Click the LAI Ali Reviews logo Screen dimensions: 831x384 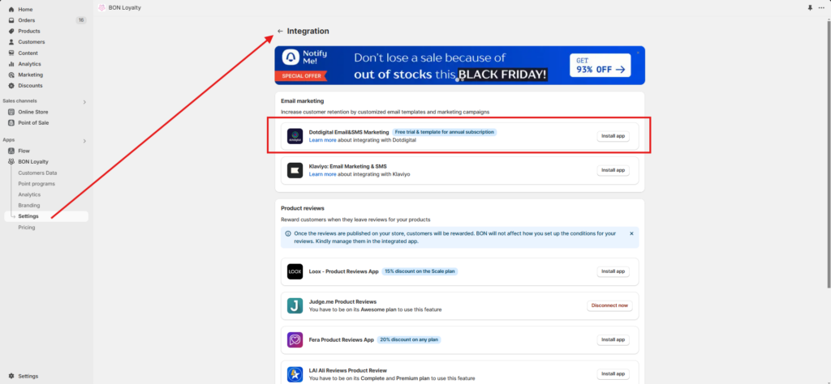(295, 374)
